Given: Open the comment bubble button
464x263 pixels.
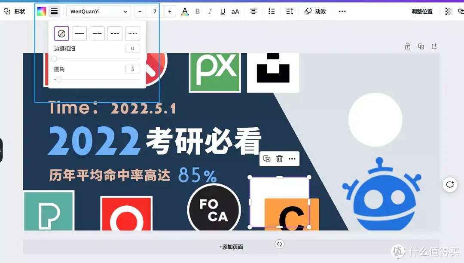Looking at the screenshot, I should [x=450, y=185].
